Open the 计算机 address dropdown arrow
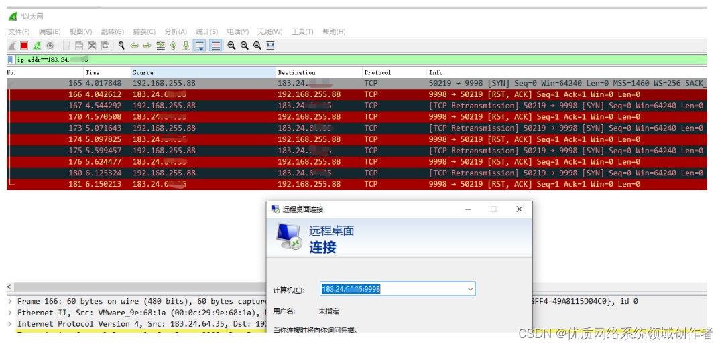The width and height of the screenshot is (724, 346). pyautogui.click(x=470, y=289)
